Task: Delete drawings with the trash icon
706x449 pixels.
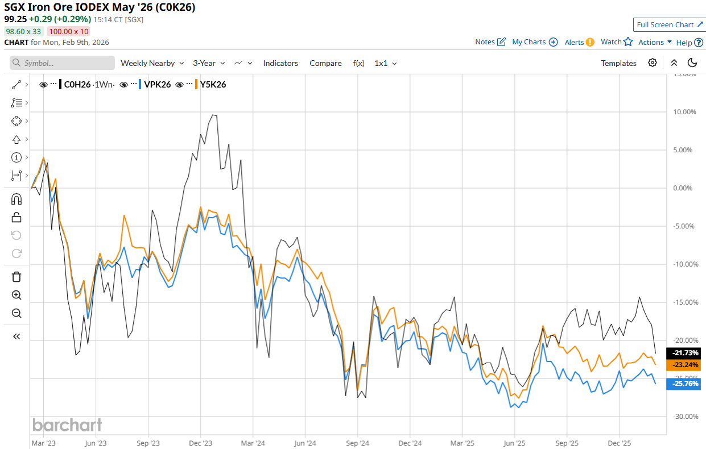Action: (x=16, y=277)
